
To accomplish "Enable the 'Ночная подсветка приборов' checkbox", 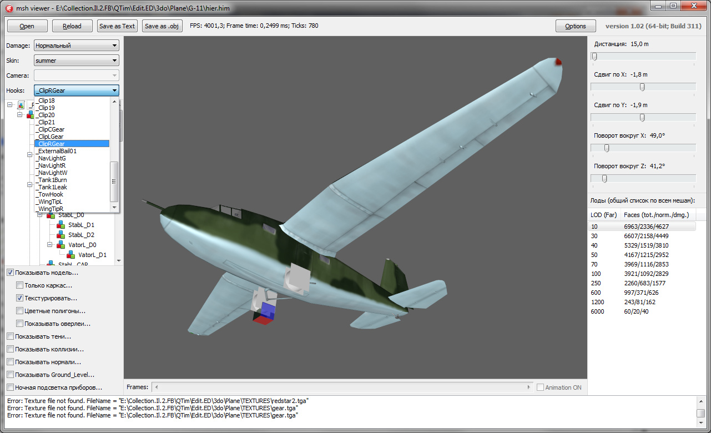I will (11, 387).
